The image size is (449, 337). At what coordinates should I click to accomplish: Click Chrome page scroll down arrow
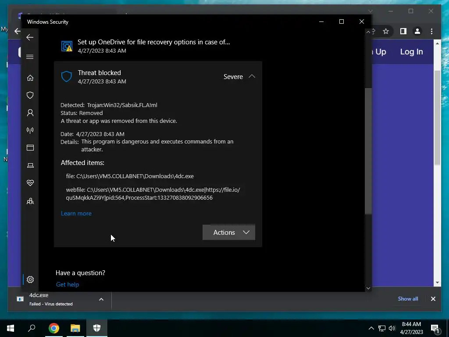point(437,283)
